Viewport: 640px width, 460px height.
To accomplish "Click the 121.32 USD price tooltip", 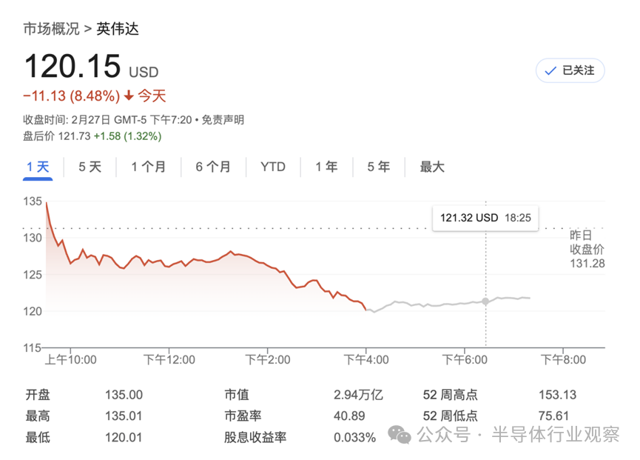I will click(x=485, y=218).
